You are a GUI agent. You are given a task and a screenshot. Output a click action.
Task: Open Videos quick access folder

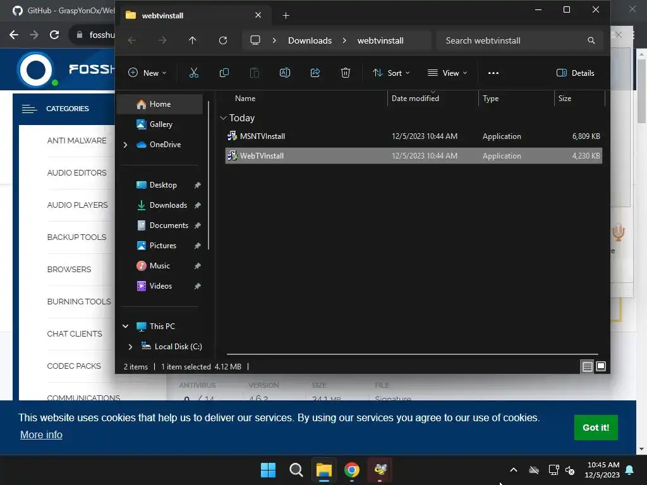(160, 286)
